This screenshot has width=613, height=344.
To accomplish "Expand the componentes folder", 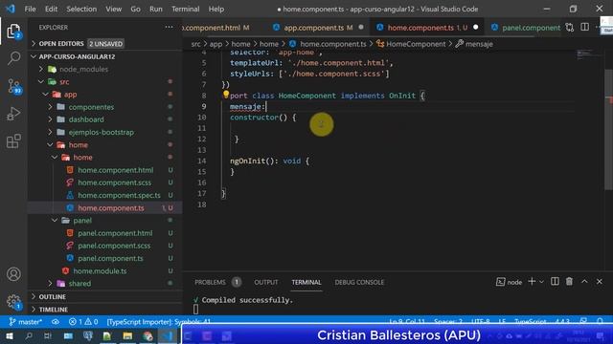I will pos(50,107).
